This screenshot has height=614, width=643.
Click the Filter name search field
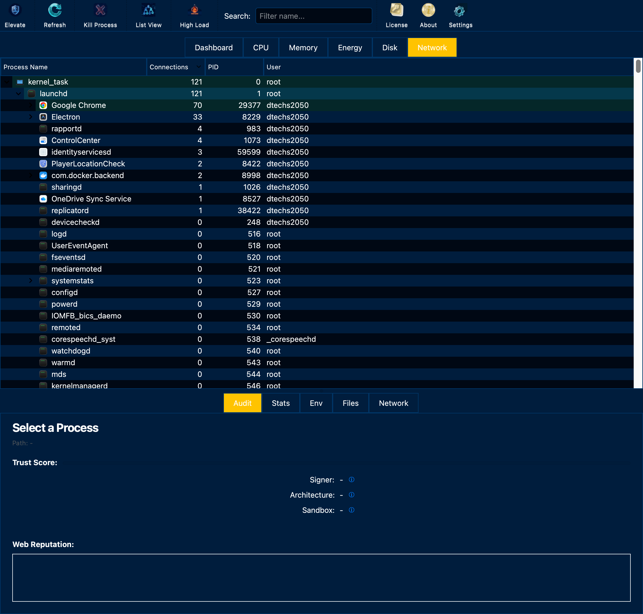click(x=314, y=16)
